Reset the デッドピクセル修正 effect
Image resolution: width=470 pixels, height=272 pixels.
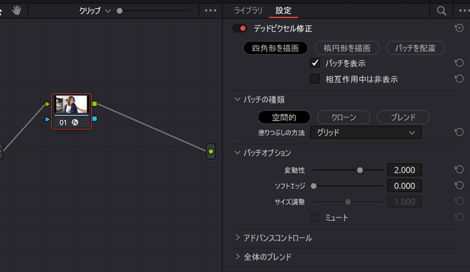click(459, 28)
